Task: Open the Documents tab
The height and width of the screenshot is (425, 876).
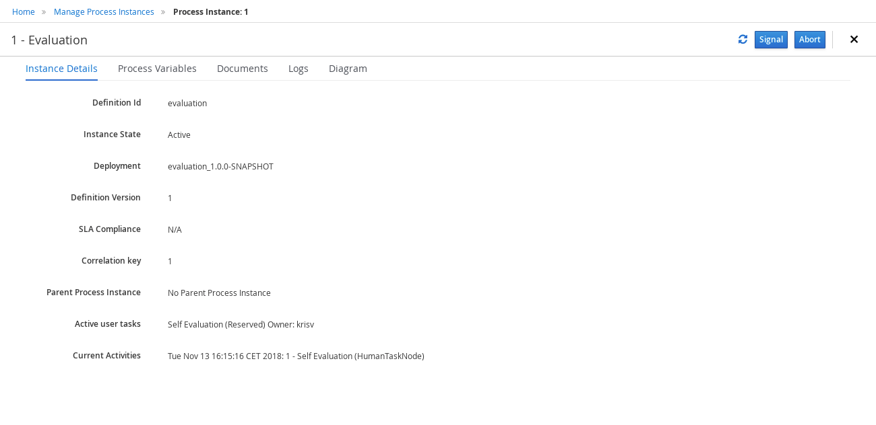Action: 243,69
